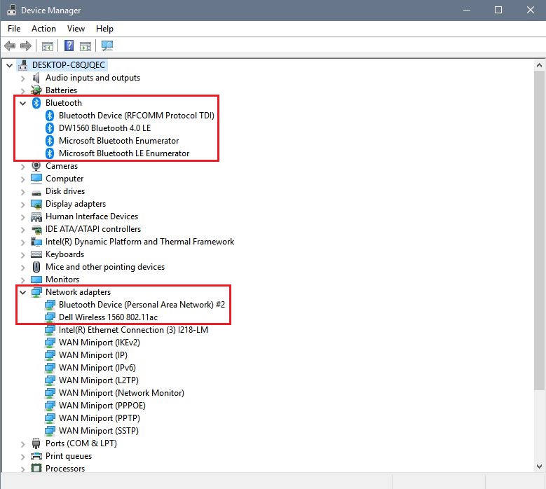Open the View menu
Image resolution: width=546 pixels, height=489 pixels.
(x=76, y=29)
